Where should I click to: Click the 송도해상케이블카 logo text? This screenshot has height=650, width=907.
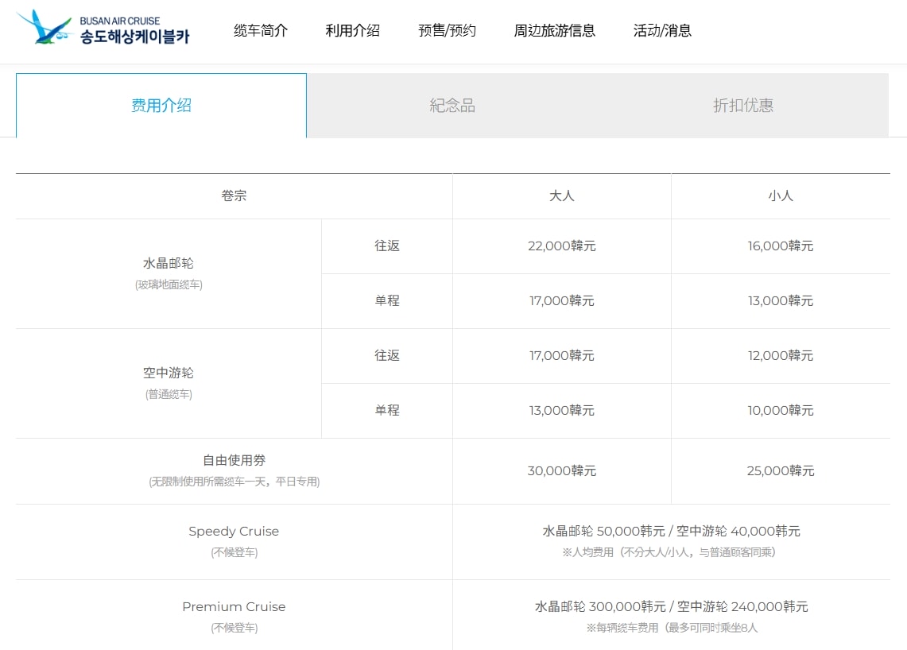[135, 37]
